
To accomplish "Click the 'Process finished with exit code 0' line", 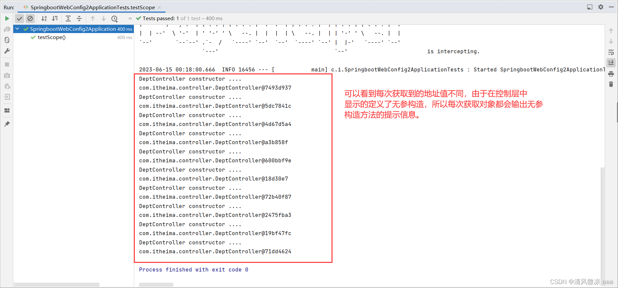I will tap(194, 269).
